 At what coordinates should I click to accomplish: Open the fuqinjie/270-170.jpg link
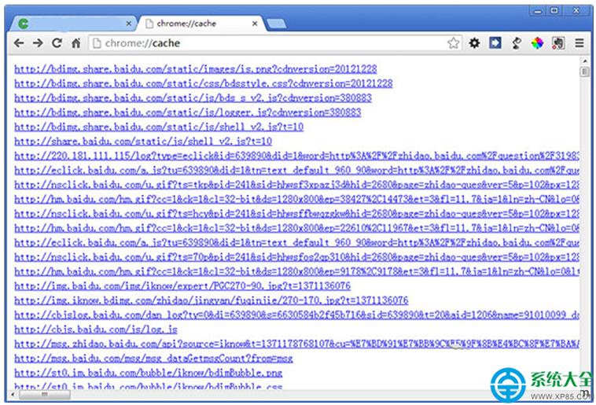(212, 300)
